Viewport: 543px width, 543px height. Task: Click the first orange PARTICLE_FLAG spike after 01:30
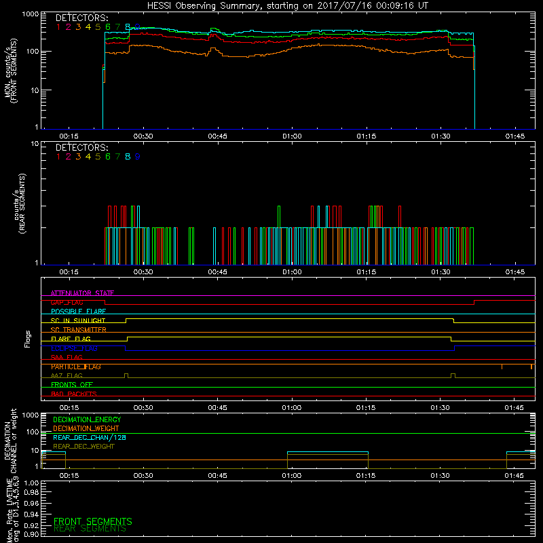[502, 367]
